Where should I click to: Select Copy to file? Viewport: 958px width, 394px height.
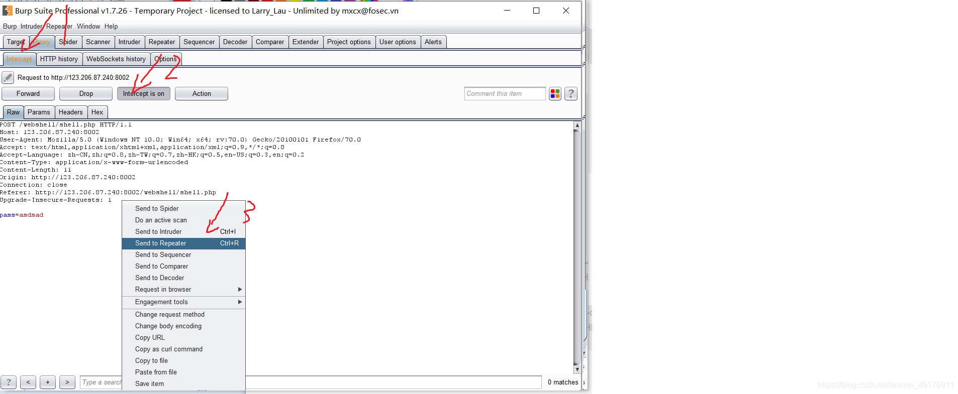(x=183, y=361)
